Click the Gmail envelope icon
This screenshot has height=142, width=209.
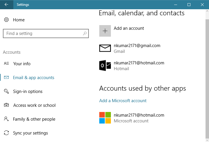pyautogui.click(x=105, y=48)
